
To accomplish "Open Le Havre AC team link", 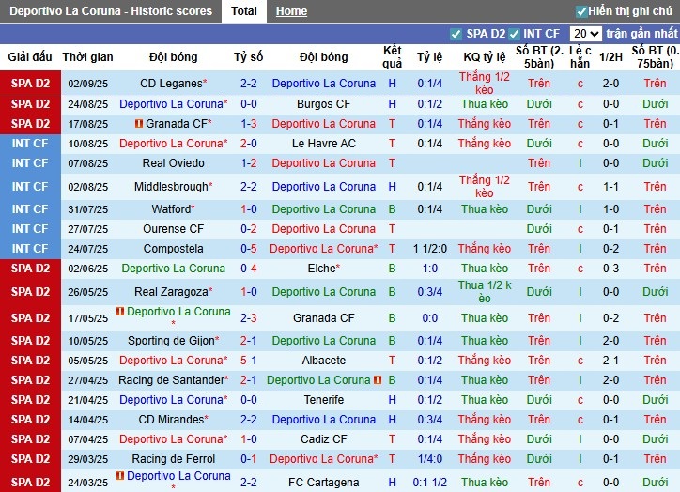I will pyautogui.click(x=323, y=144).
